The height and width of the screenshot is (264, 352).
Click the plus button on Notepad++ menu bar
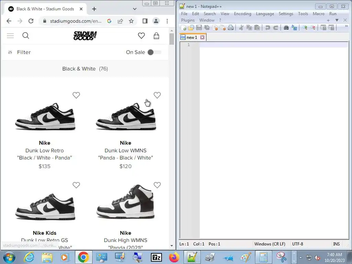tap(328, 20)
